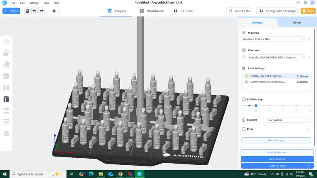Open More Settings
Screen dimensions: 317x178
coord(276,141)
